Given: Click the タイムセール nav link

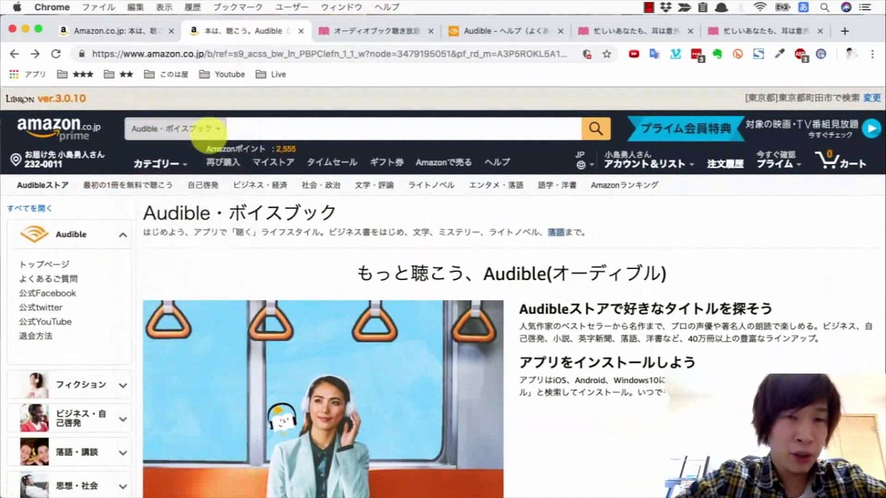Looking at the screenshot, I should coord(332,163).
